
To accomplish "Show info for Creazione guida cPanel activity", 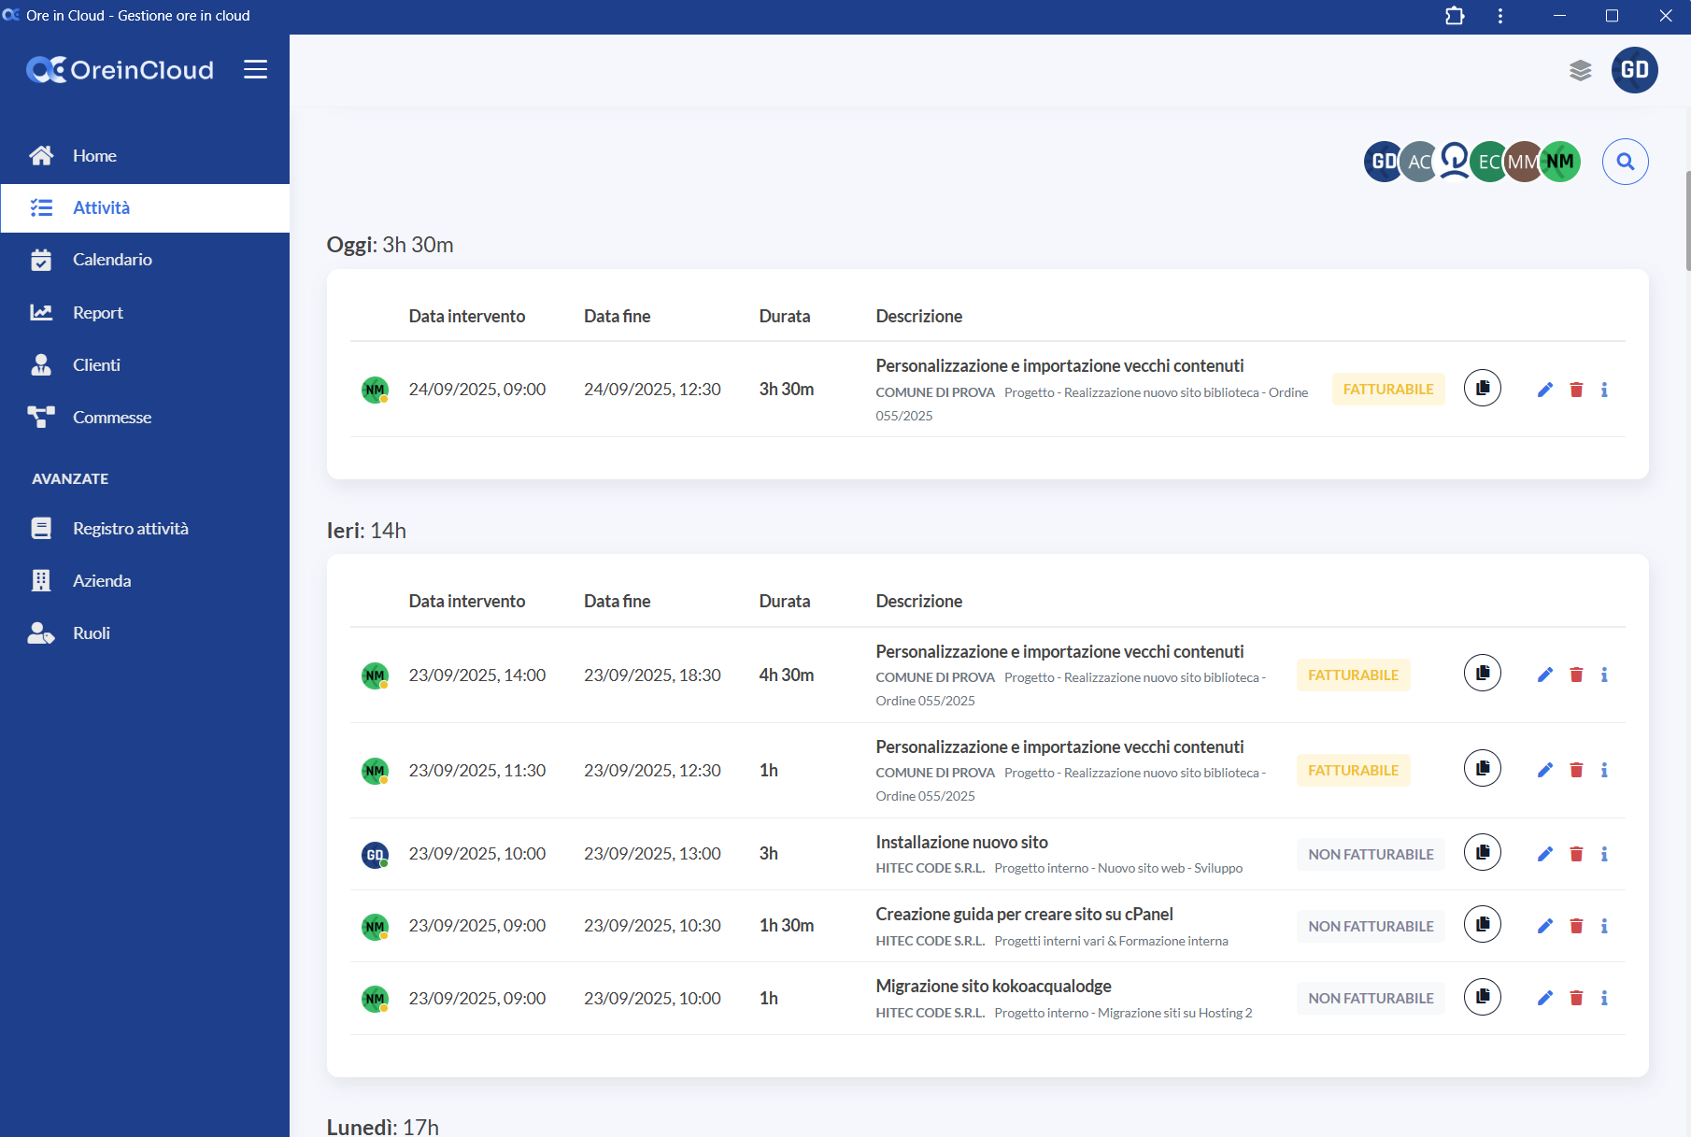I will pos(1604,926).
